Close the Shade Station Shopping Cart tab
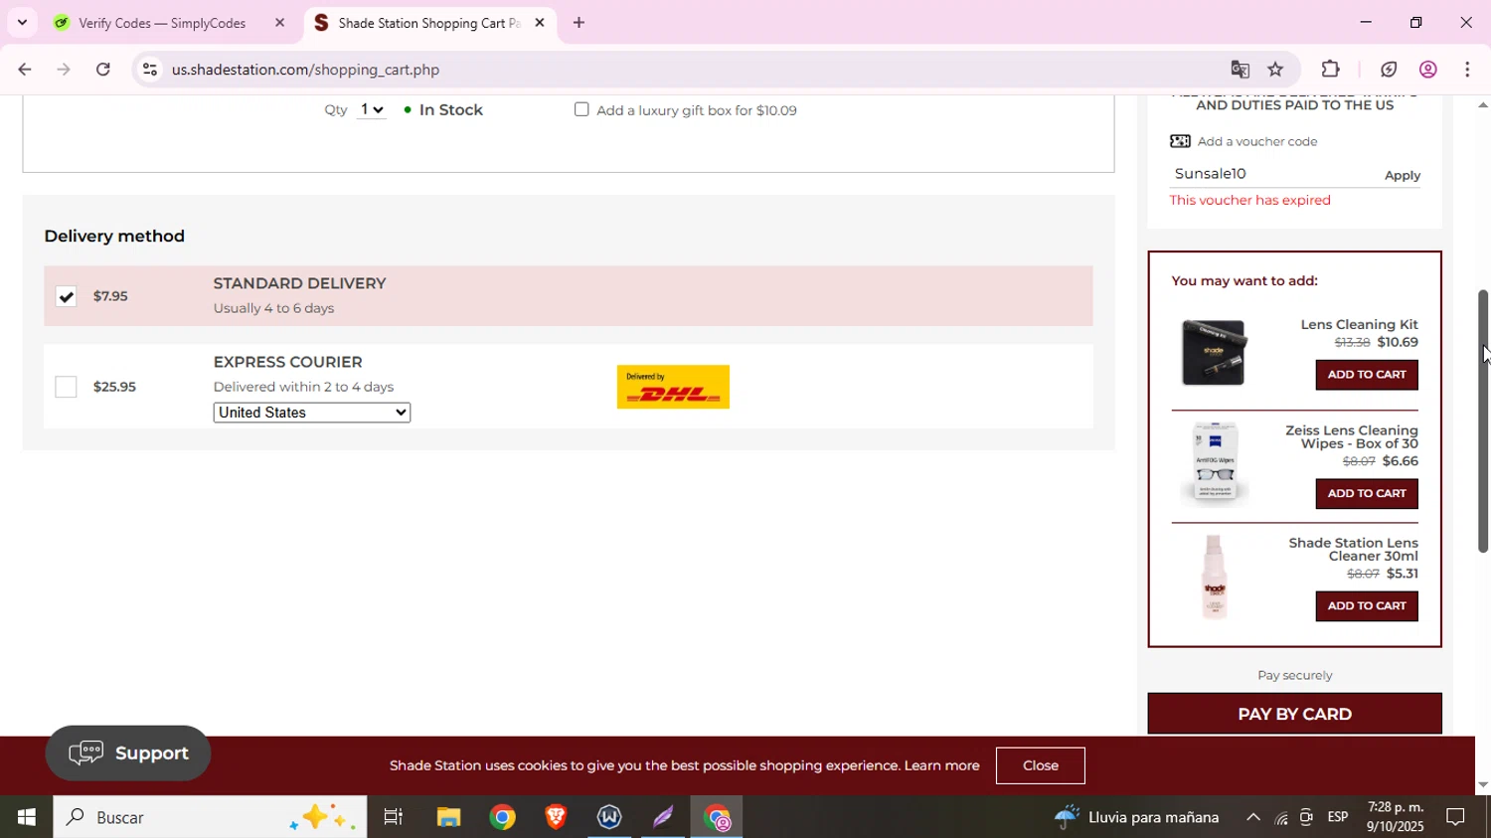Viewport: 1491px width, 838px height. click(x=540, y=22)
